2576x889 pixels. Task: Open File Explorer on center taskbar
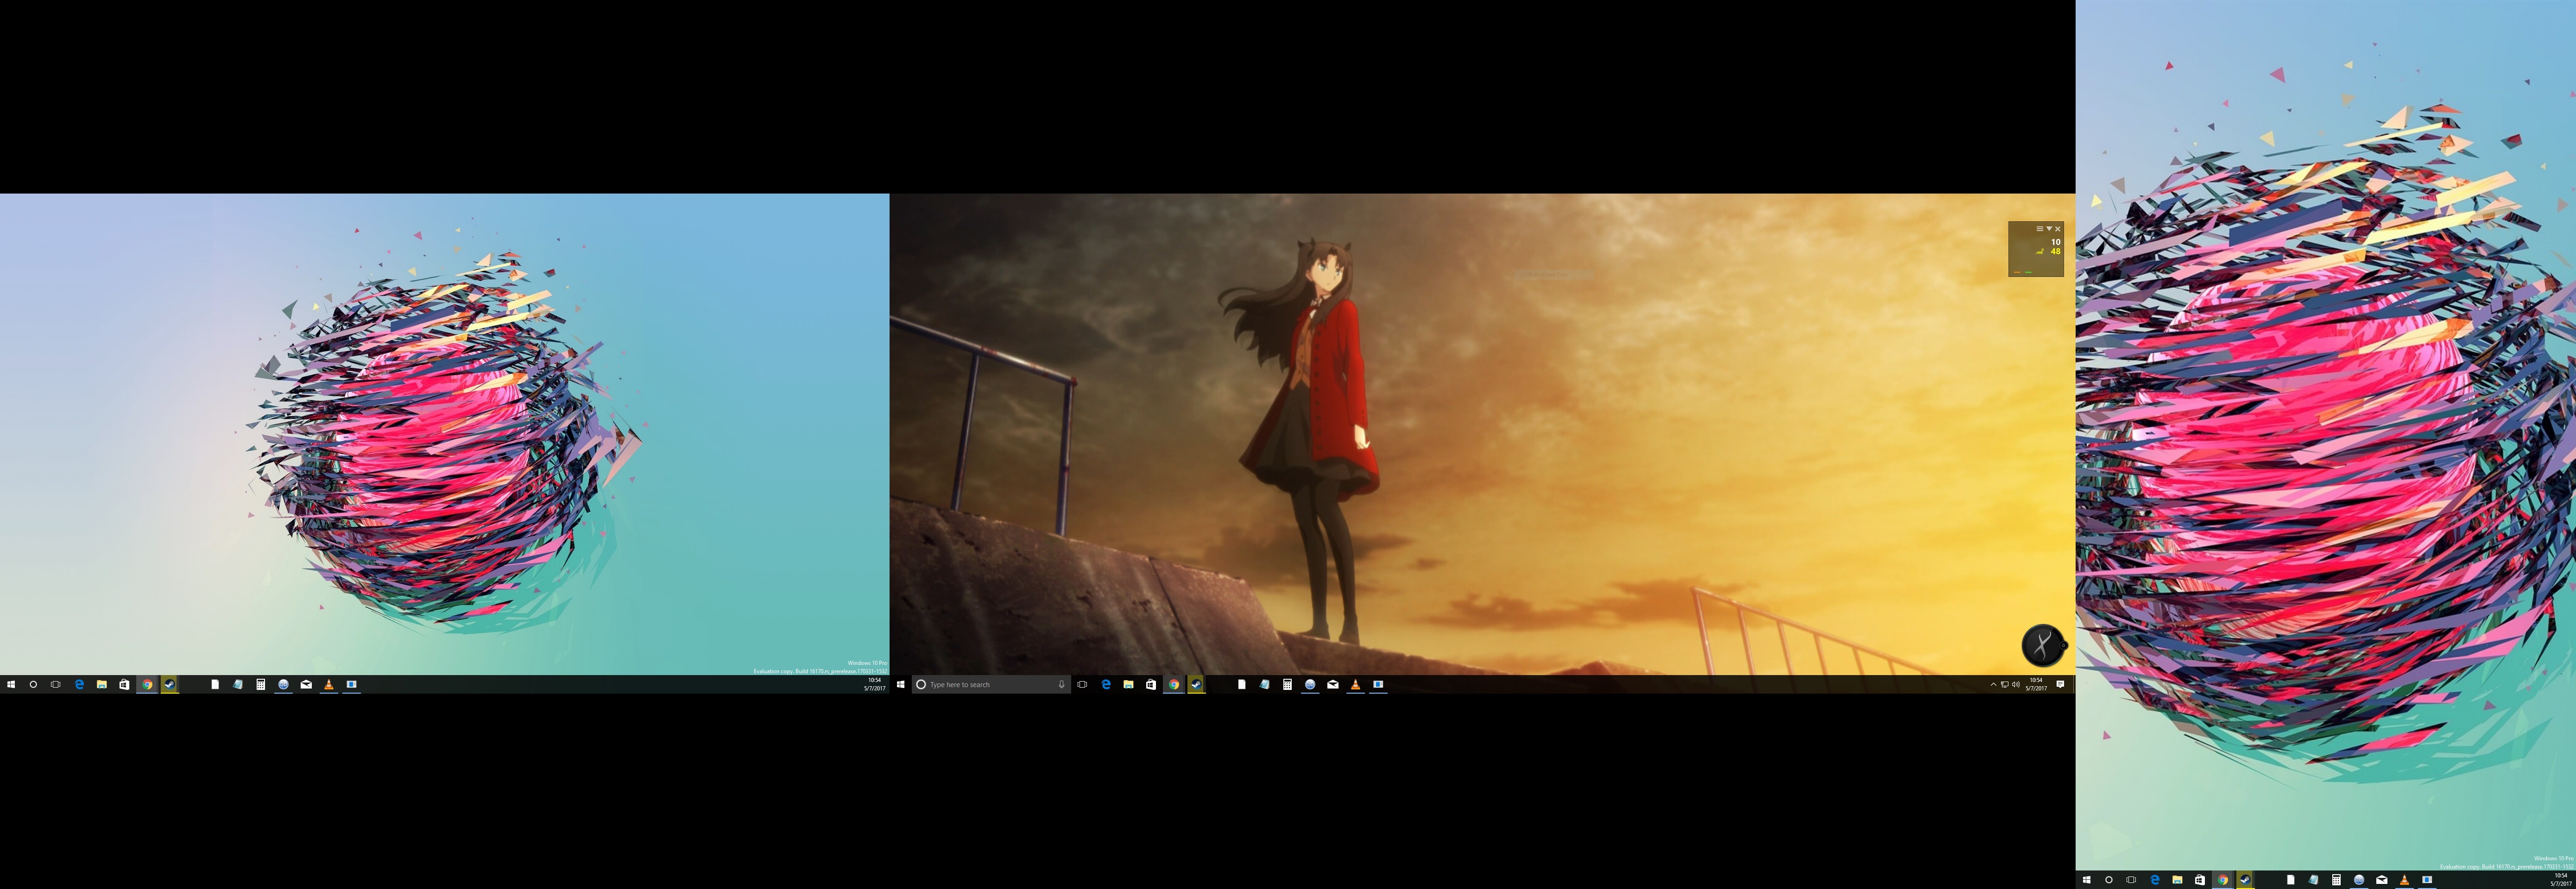click(x=1128, y=684)
